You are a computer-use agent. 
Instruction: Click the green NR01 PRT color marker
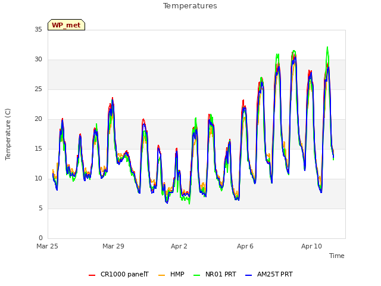197,275
